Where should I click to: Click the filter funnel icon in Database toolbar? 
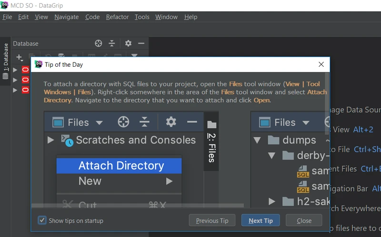coord(134,55)
